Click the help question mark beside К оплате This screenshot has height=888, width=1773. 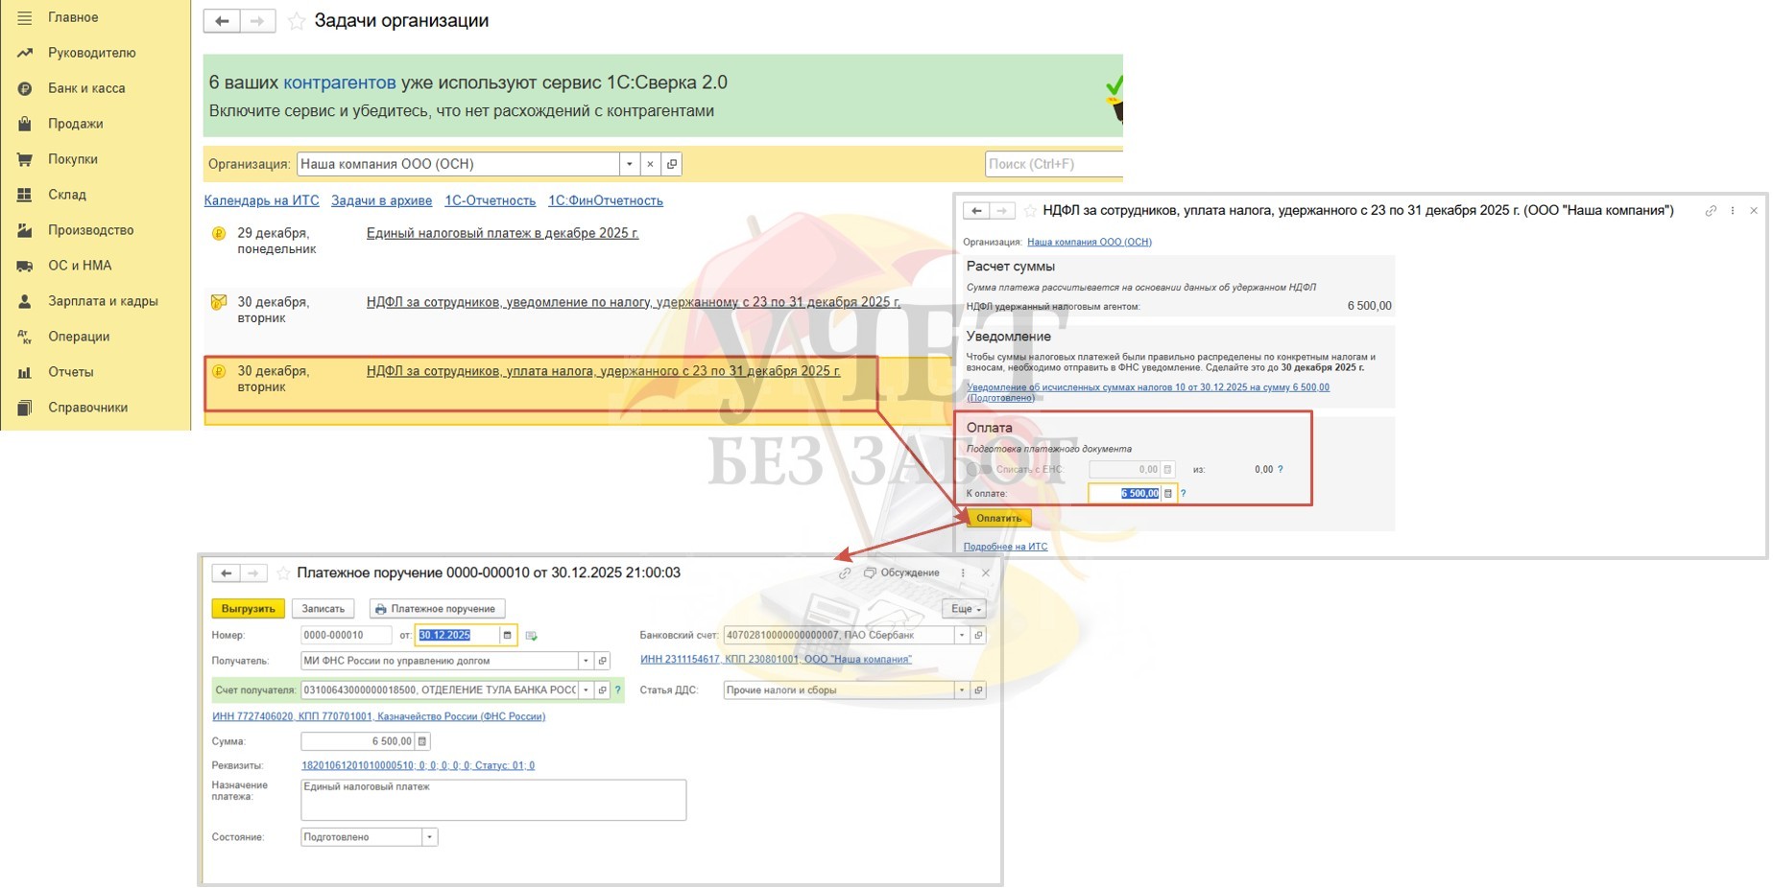pyautogui.click(x=1183, y=494)
